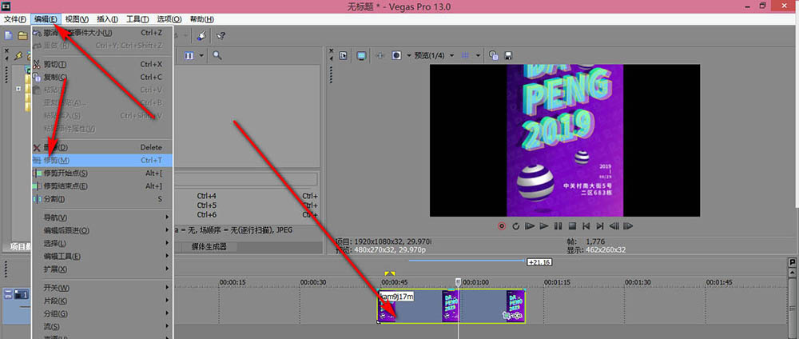Open the 文件(F) menu
Image resolution: width=799 pixels, height=339 pixels.
[14, 19]
